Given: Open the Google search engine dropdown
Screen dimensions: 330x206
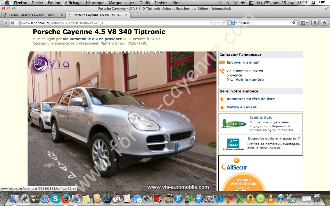Looking at the screenshot, I should coord(234,23).
